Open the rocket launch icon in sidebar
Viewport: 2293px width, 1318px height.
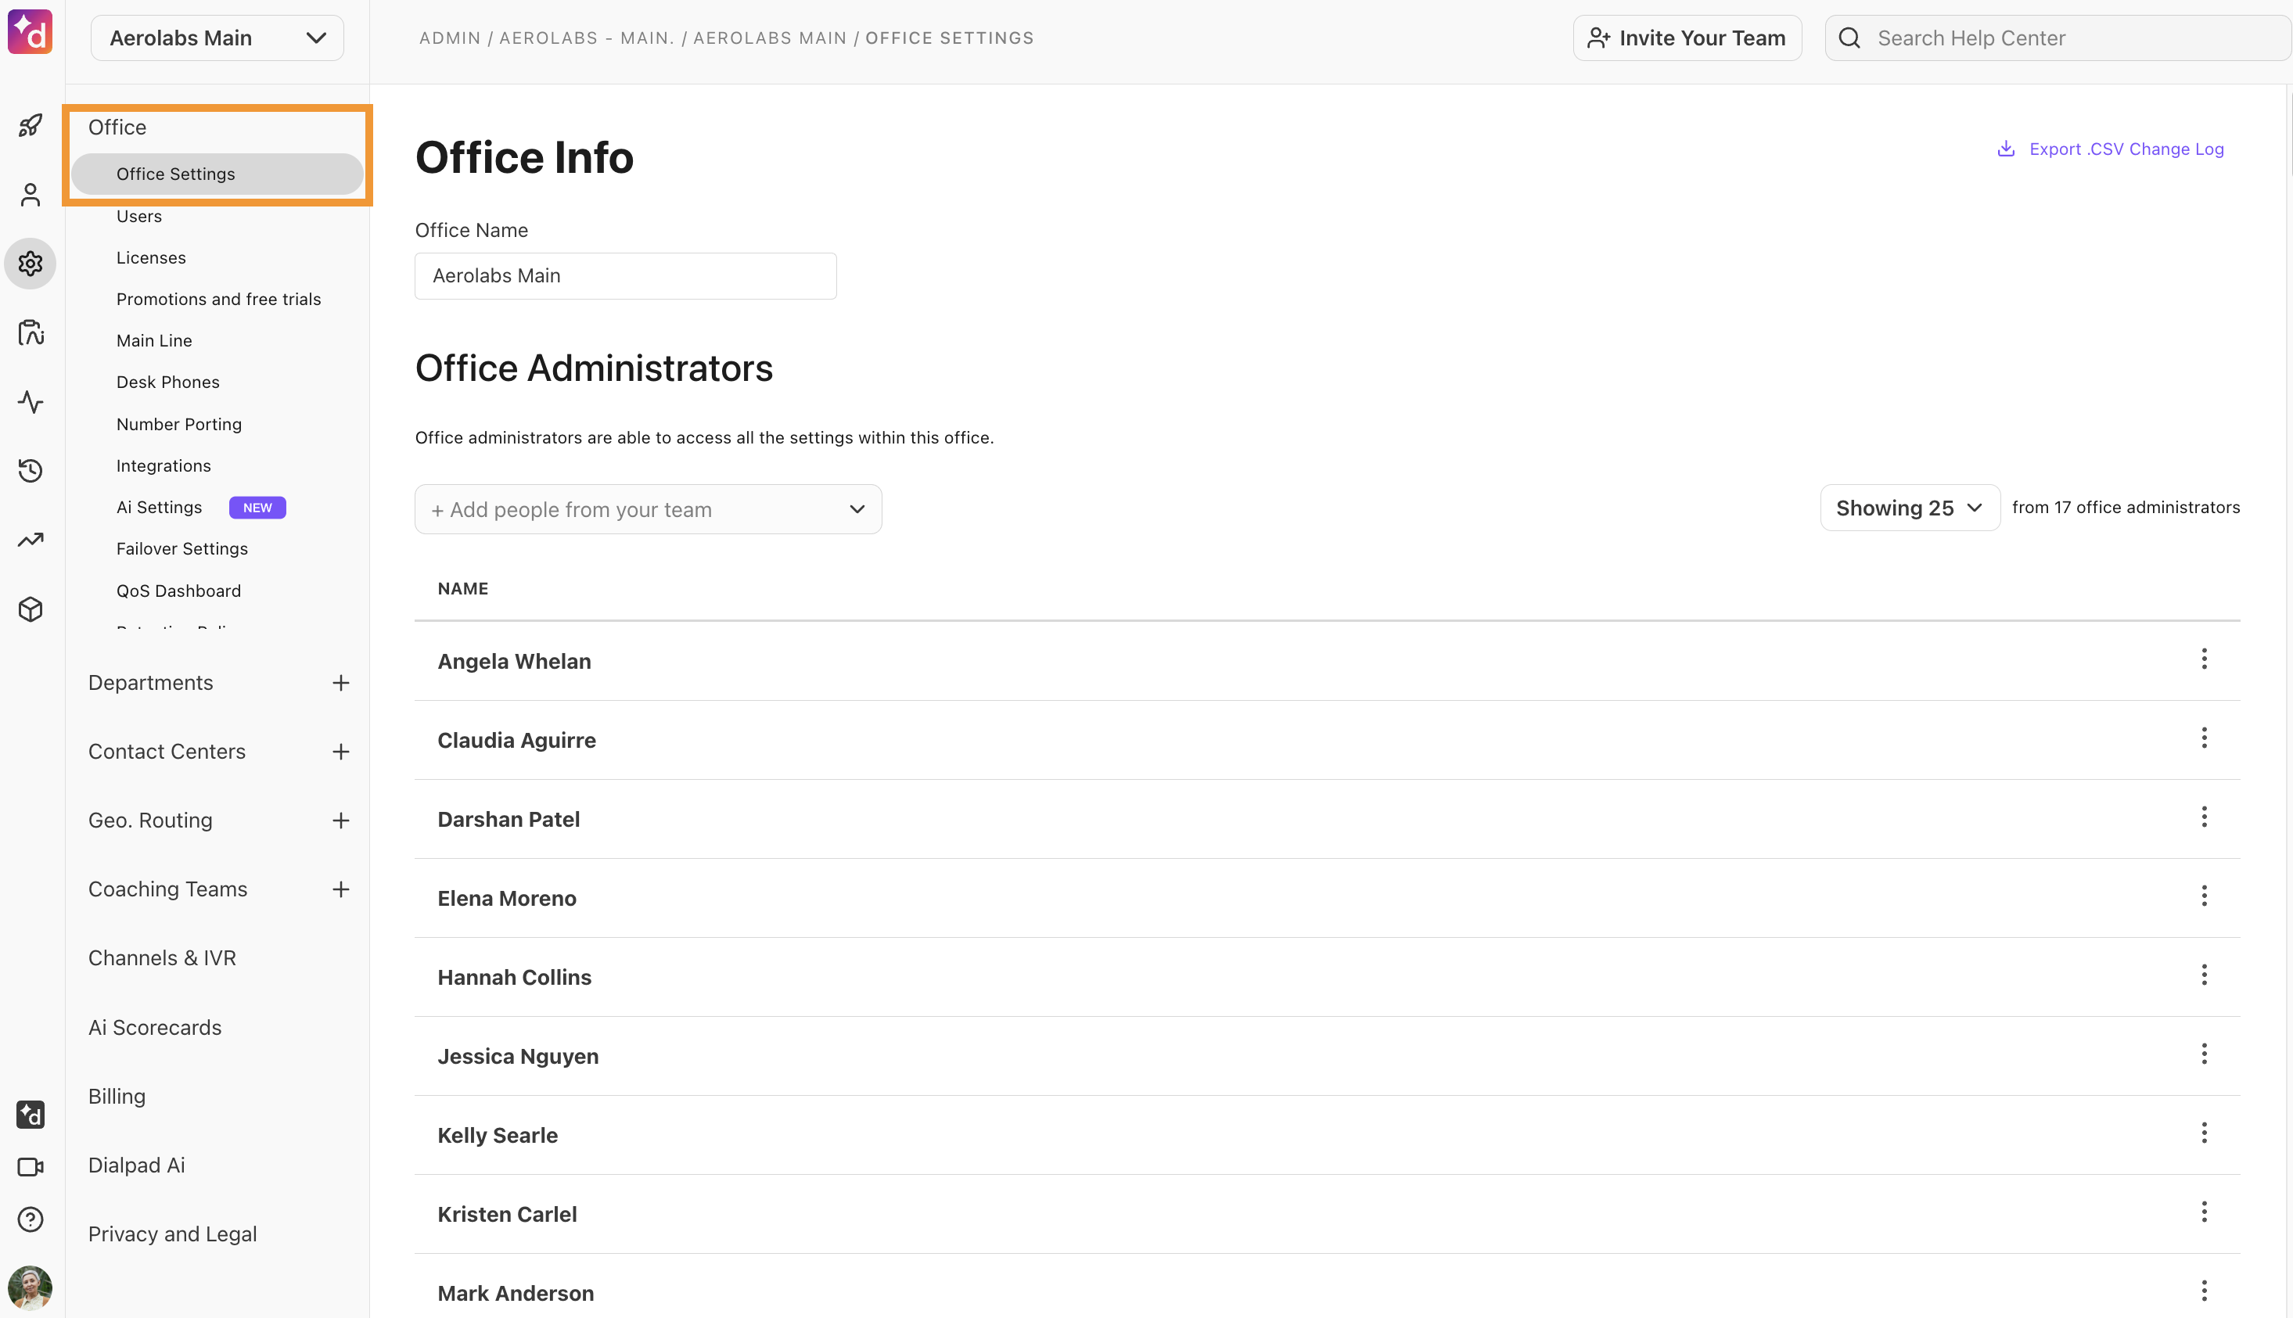click(31, 125)
